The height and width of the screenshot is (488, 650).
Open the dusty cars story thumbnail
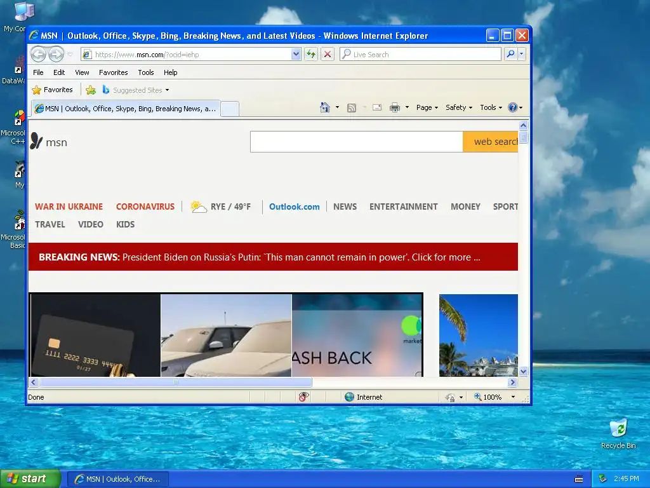coord(226,335)
